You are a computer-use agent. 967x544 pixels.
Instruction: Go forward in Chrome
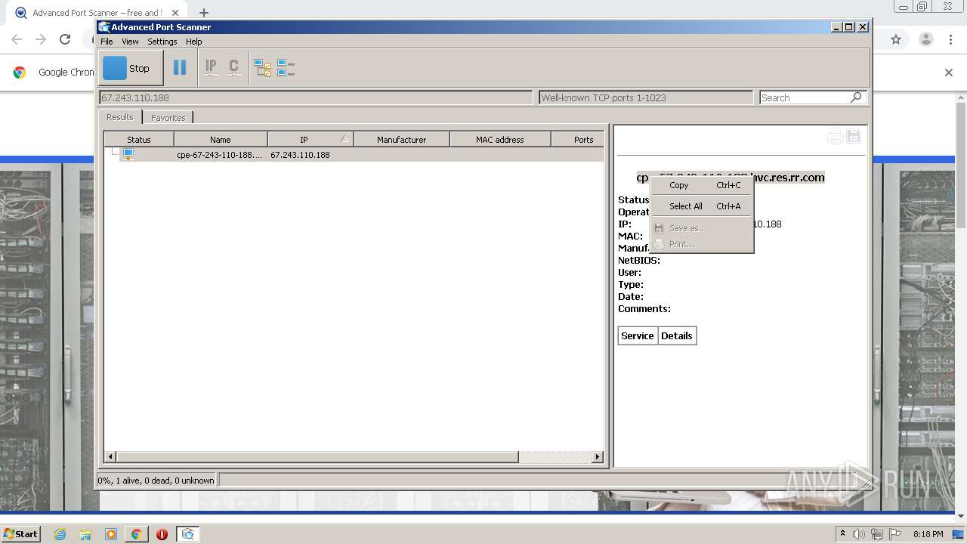click(41, 39)
